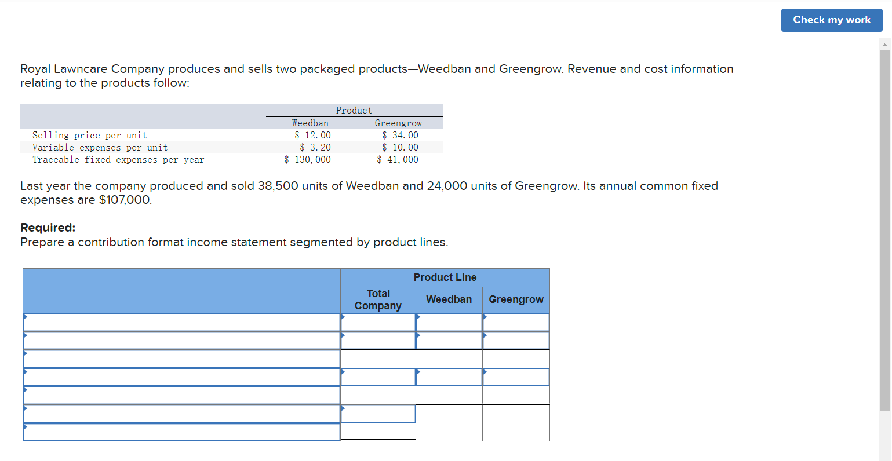Click the 'Product' header in data table
This screenshot has width=892, height=461.
[x=354, y=110]
